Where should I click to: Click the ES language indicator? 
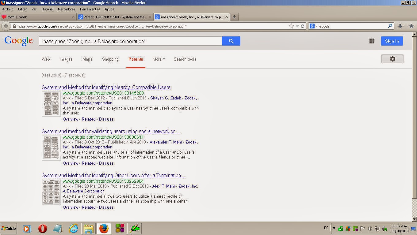(326, 228)
